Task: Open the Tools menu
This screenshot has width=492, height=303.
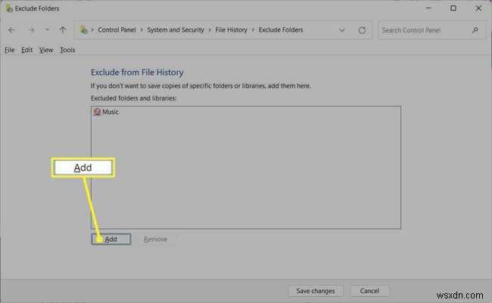Action: [67, 50]
